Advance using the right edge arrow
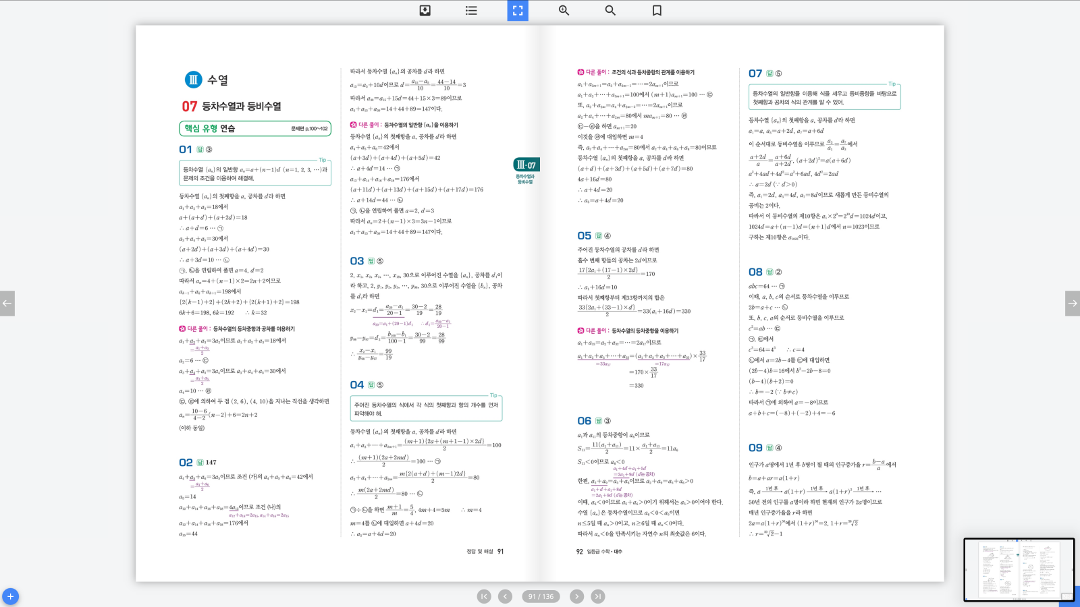 click(1072, 303)
